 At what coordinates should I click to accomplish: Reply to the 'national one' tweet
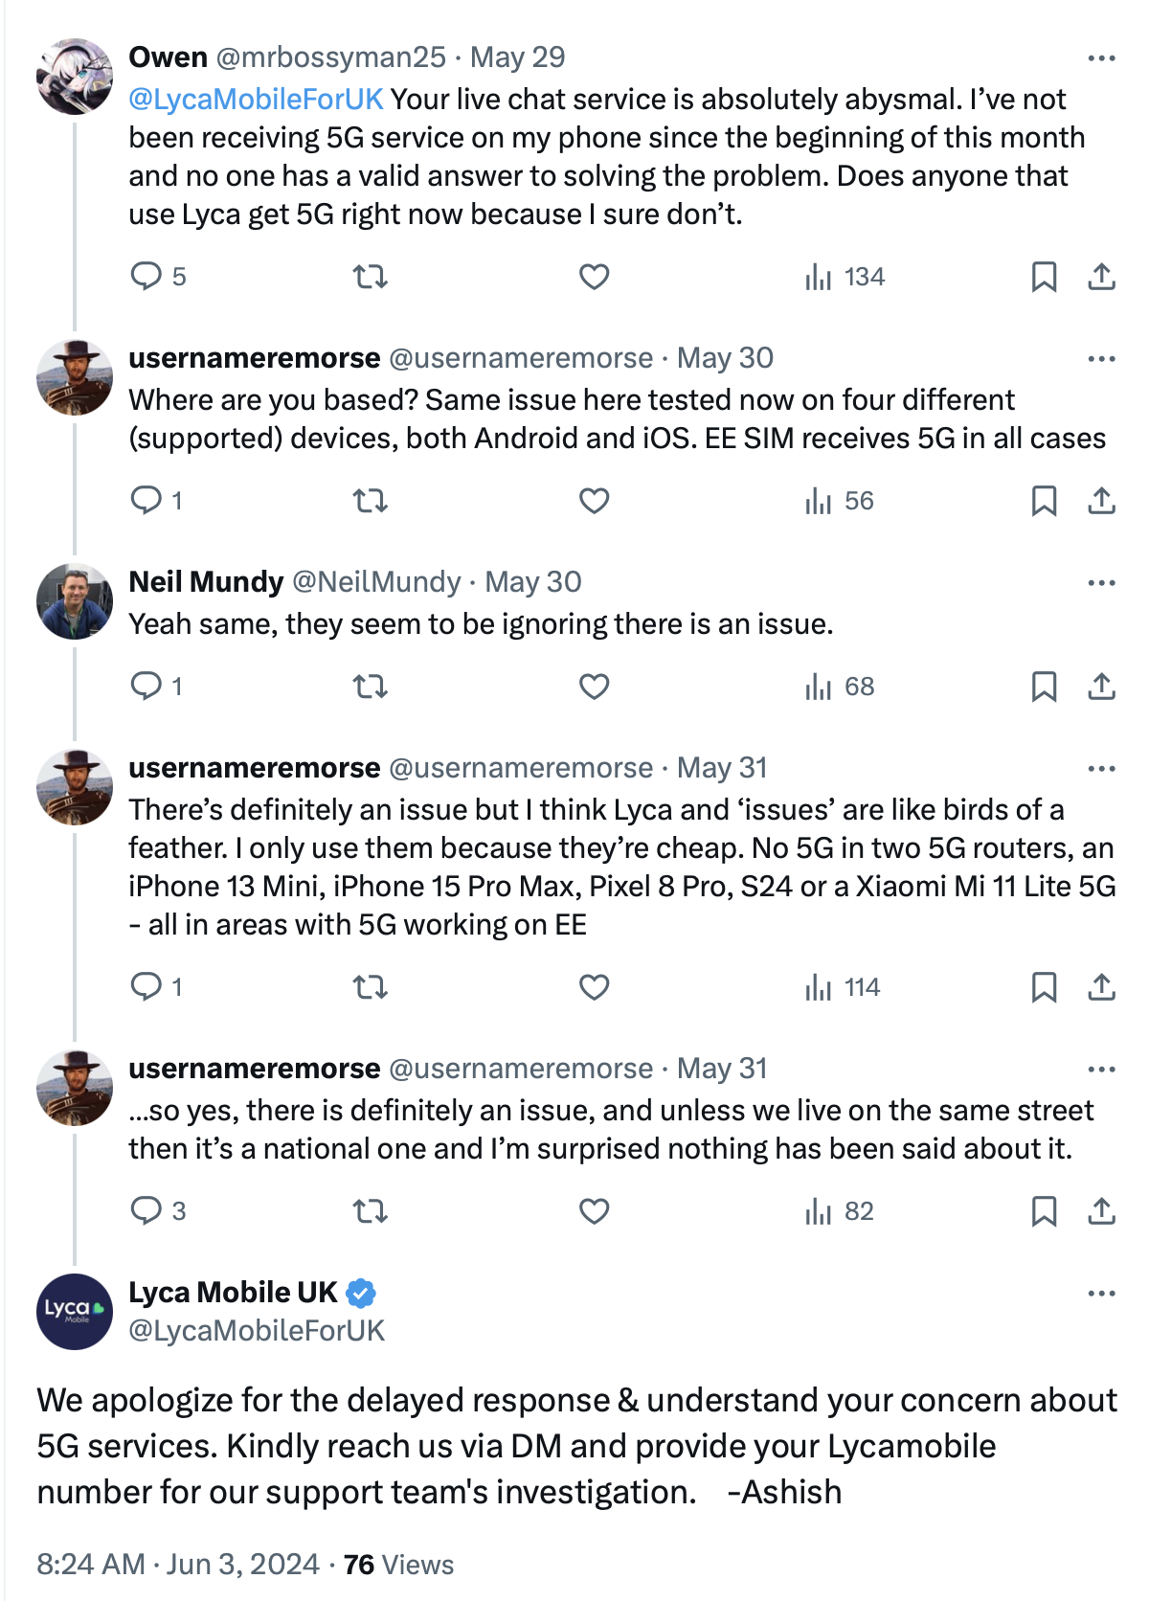coord(146,1211)
